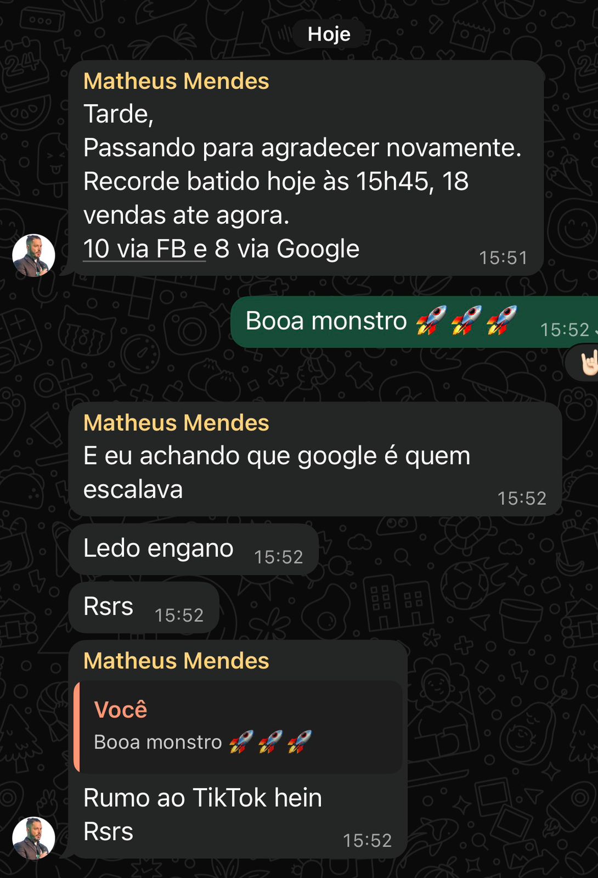Open Matheus Mendes avatar beside last message
The image size is (598, 878).
pyautogui.click(x=34, y=838)
